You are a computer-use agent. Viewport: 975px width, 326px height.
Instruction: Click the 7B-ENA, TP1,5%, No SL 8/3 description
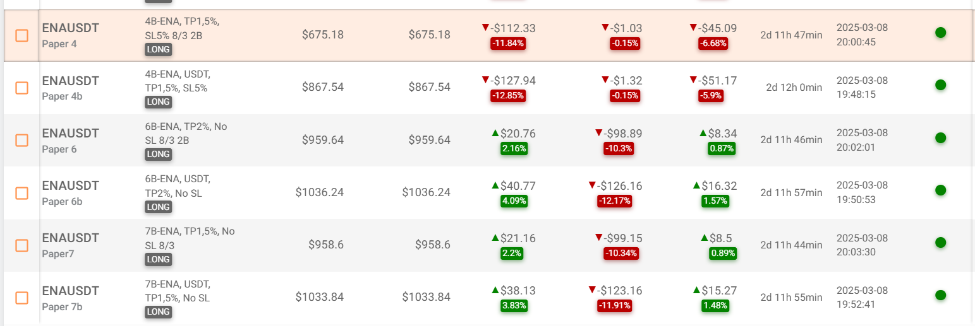[x=190, y=238]
